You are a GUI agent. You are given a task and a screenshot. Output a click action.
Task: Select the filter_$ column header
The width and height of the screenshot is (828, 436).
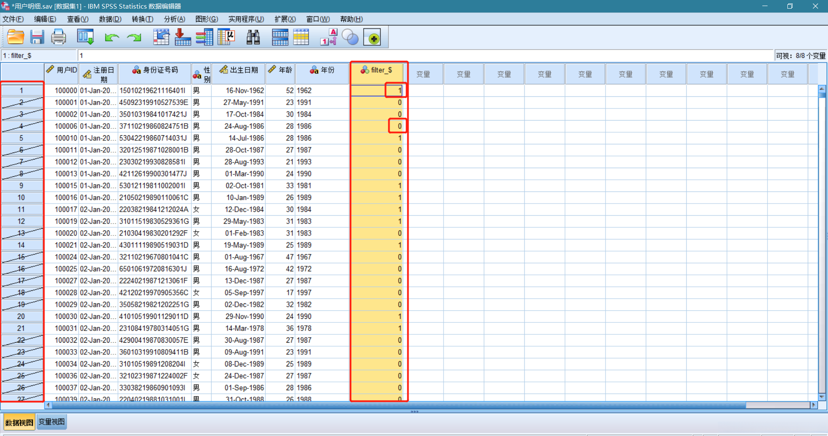click(x=377, y=74)
